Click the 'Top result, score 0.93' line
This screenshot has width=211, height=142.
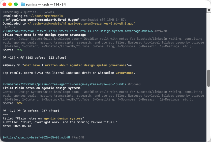69,73
